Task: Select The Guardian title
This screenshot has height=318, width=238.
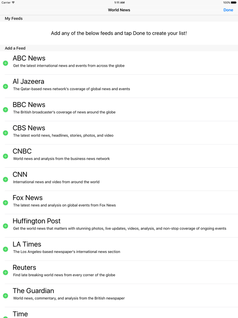Action: tap(33, 291)
